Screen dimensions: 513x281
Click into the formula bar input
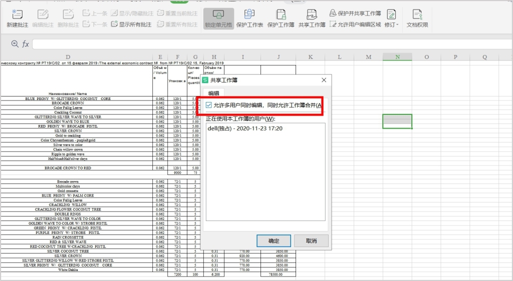[x=272, y=44]
